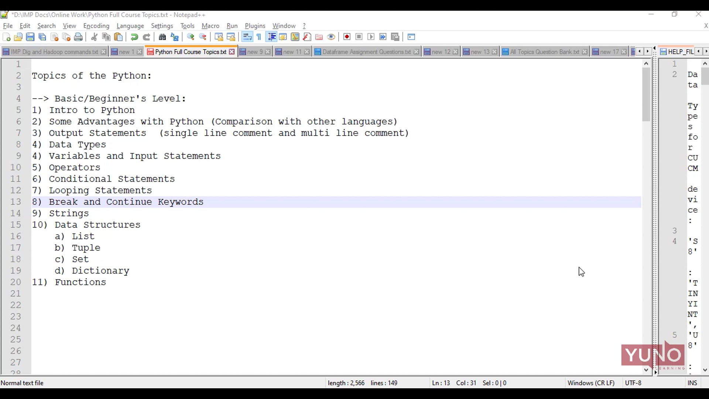The image size is (709, 399).
Task: Toggle the Monitoring eye icon
Action: 331,37
